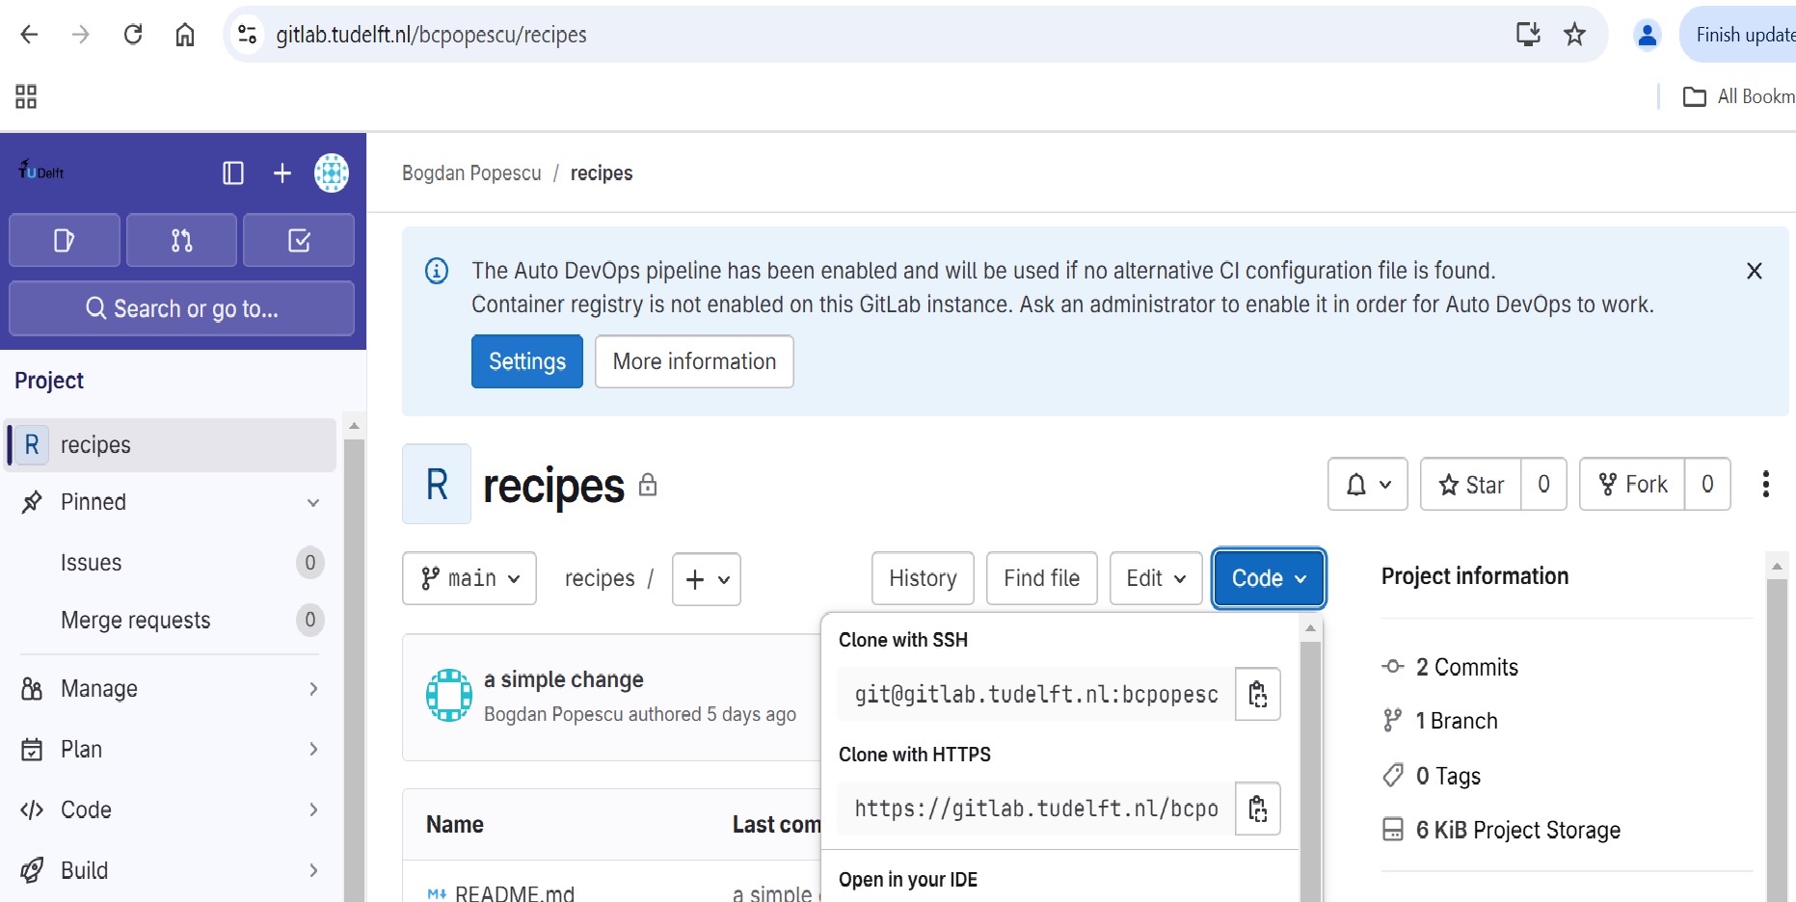Click the History button
Viewport: 1796px width, 902px height.
point(923,578)
